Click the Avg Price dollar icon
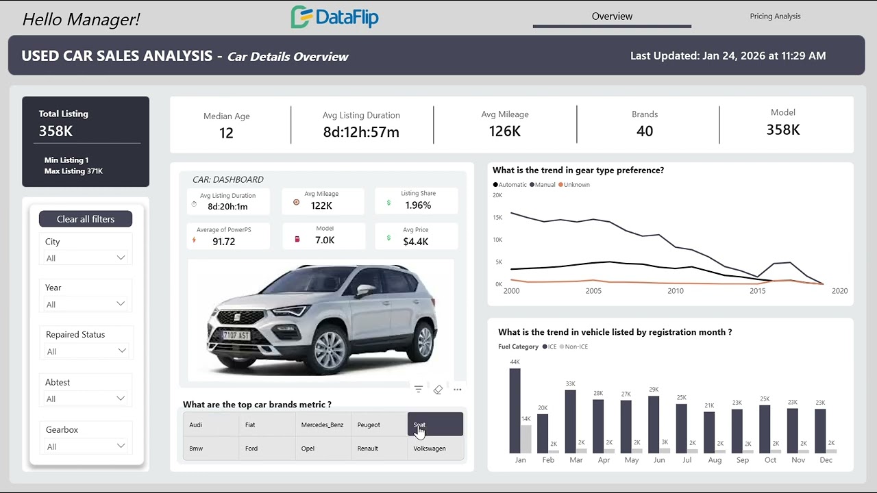This screenshot has height=493, width=877. point(389,238)
